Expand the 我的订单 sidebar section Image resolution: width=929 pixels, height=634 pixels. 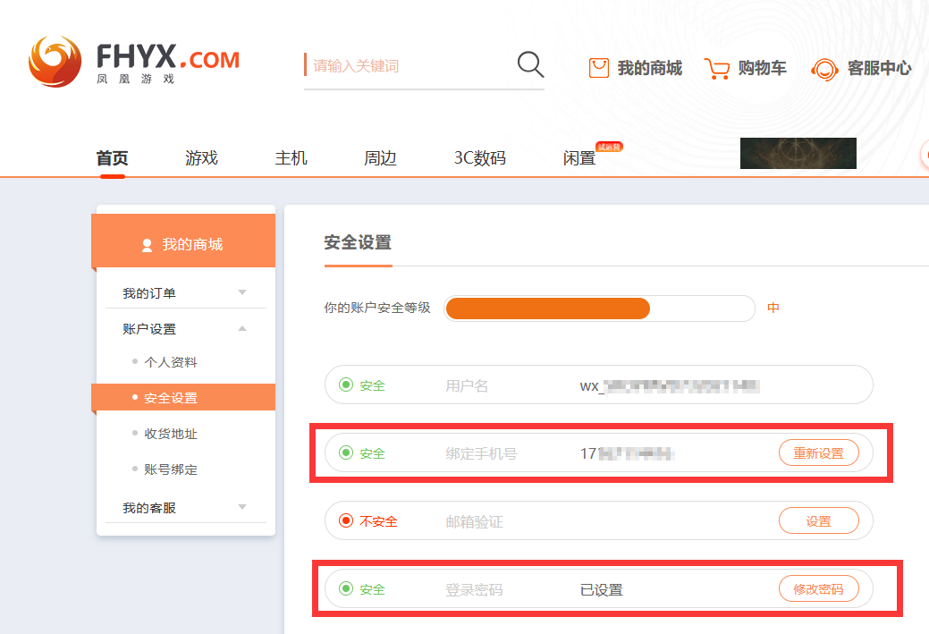(x=241, y=293)
